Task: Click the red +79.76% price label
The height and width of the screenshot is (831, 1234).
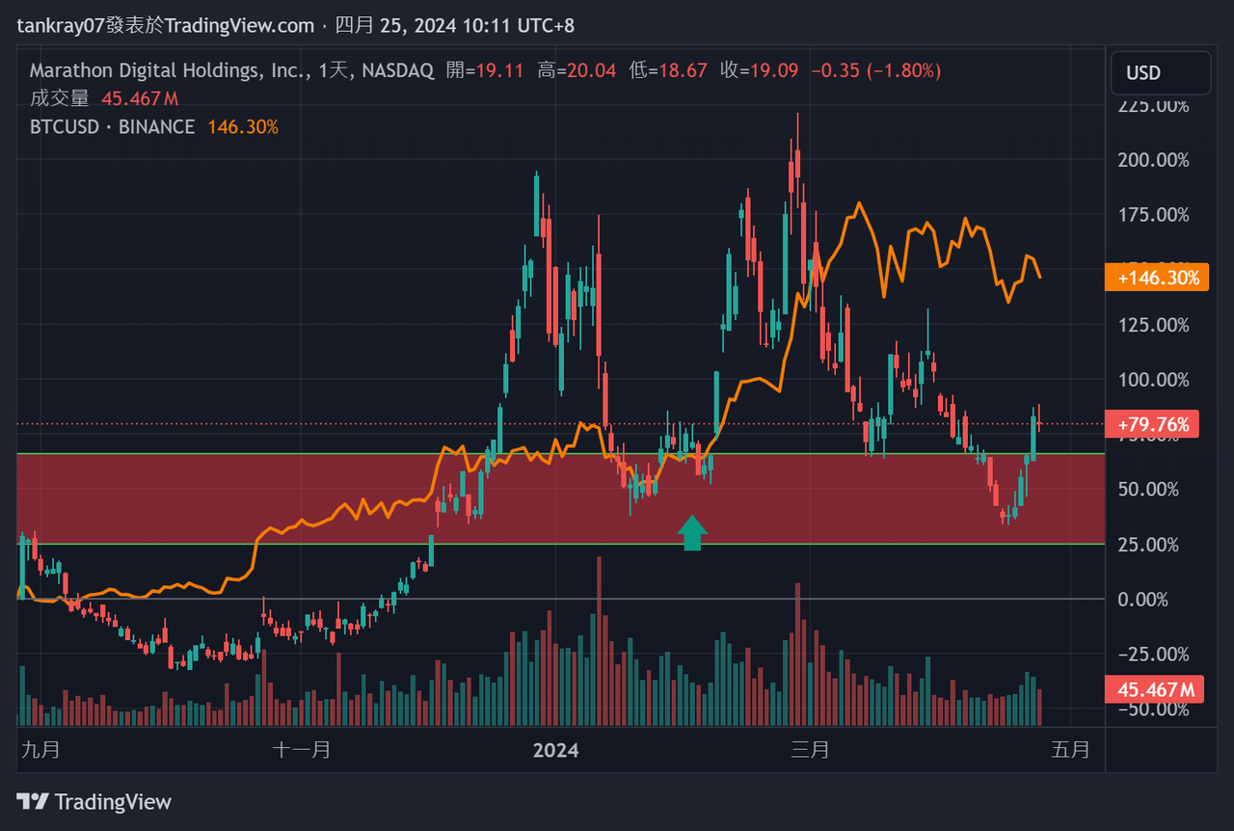Action: click(1153, 424)
